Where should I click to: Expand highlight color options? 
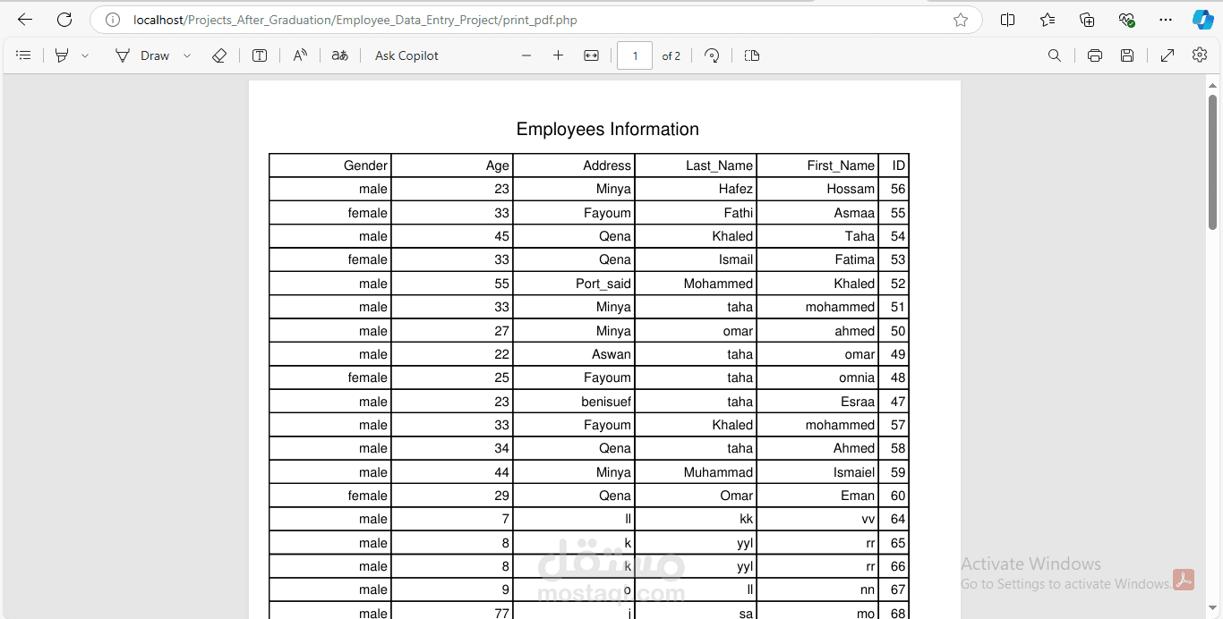[85, 55]
